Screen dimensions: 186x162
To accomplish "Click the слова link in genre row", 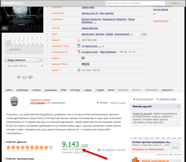I will [x=144, y=34].
